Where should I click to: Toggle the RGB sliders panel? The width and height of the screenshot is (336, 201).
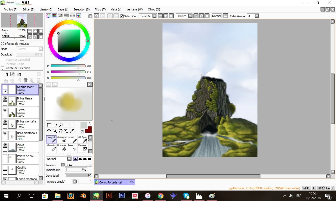coord(54,16)
